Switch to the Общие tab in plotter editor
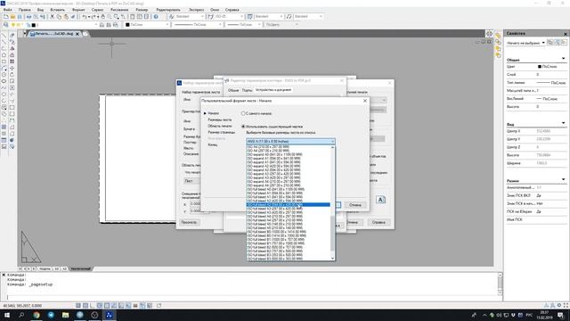The width and height of the screenshot is (570, 321). [233, 90]
